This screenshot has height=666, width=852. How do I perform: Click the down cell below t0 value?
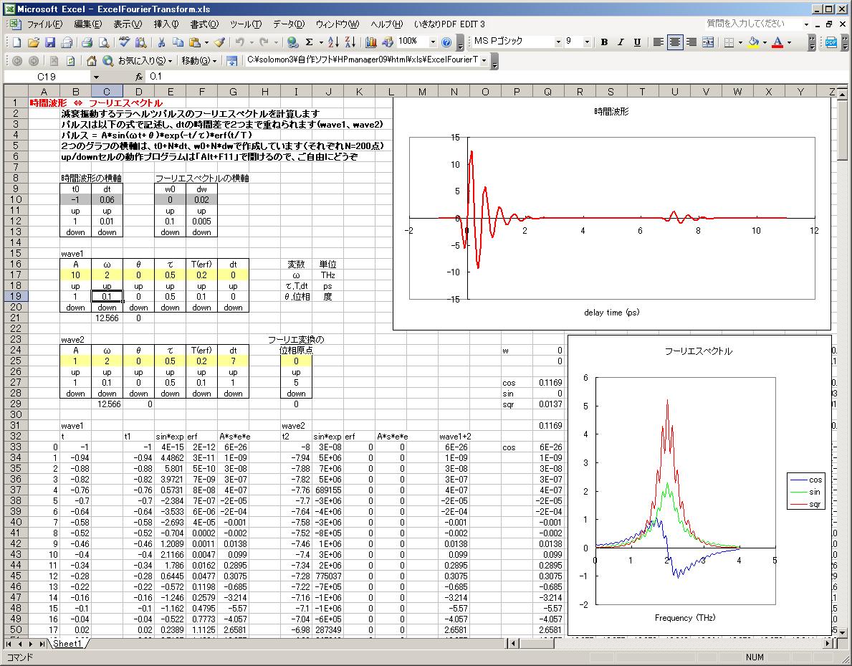pos(75,232)
